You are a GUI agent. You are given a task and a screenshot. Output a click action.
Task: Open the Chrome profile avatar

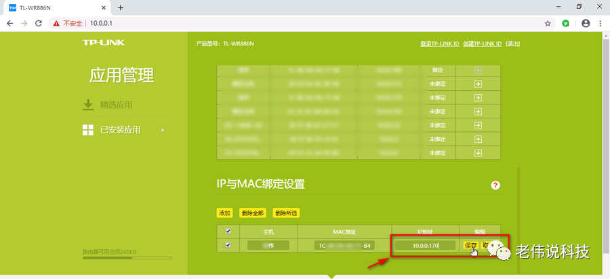[586, 23]
